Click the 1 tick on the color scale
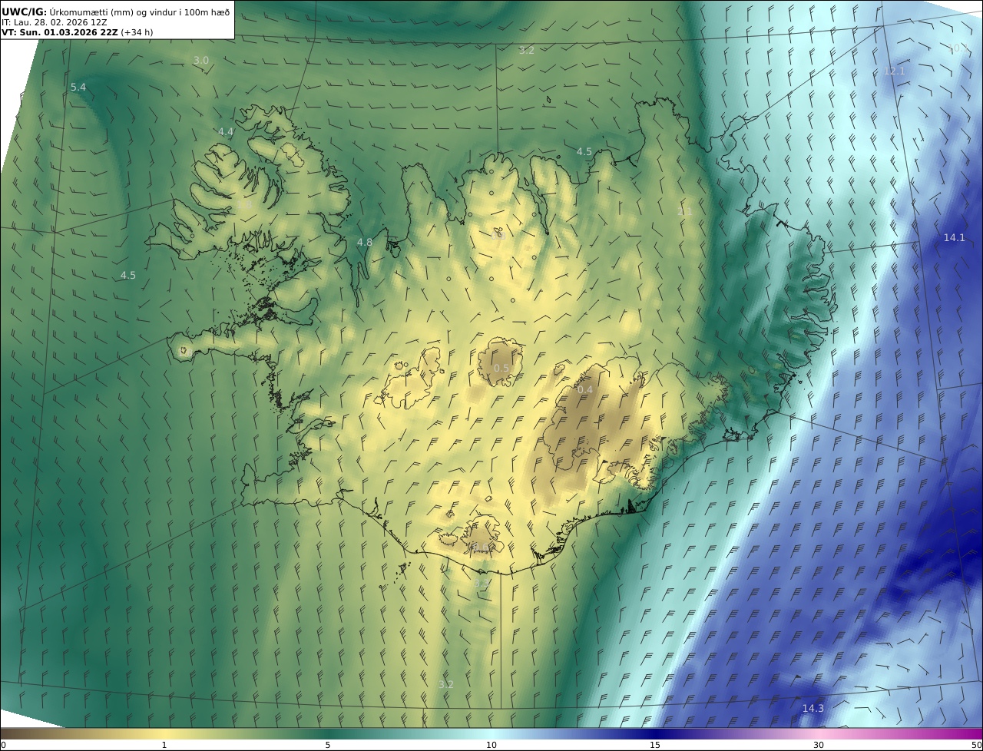This screenshot has height=751, width=983. [x=164, y=745]
